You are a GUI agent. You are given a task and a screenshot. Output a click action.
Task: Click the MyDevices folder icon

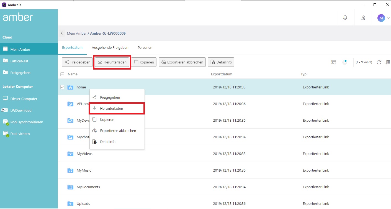(x=70, y=121)
